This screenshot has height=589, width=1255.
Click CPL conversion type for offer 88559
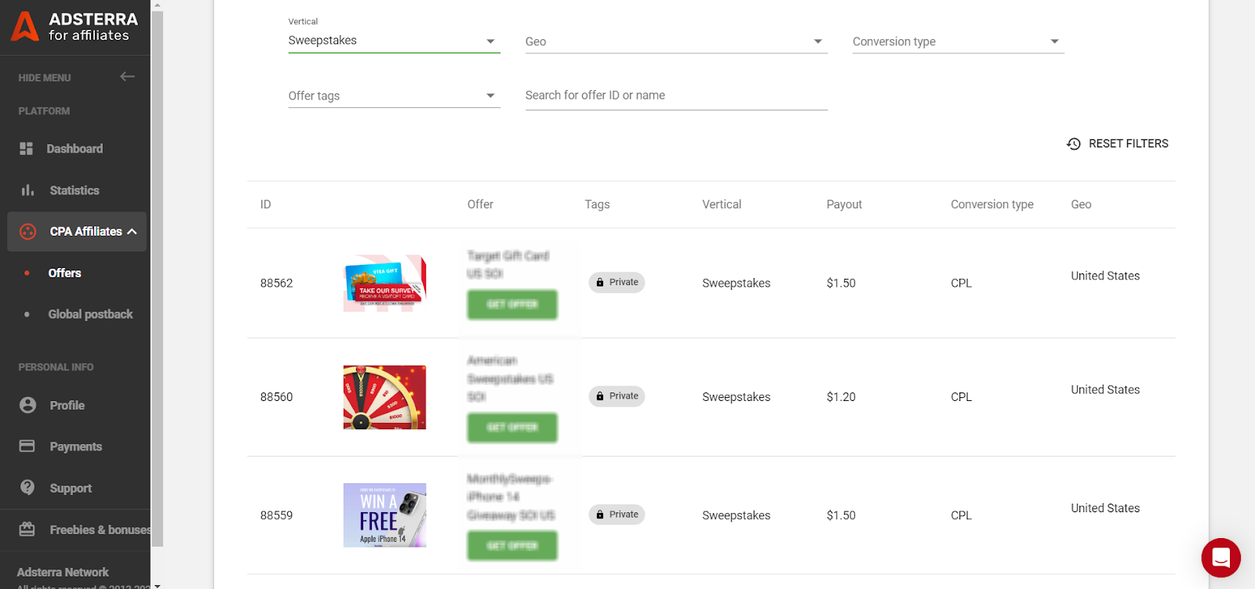(961, 515)
